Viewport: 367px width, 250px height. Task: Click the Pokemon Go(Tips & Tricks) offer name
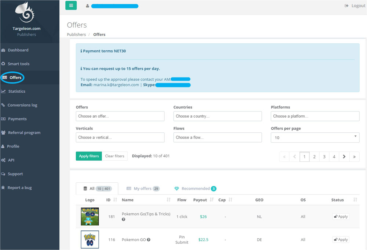pyautogui.click(x=146, y=214)
